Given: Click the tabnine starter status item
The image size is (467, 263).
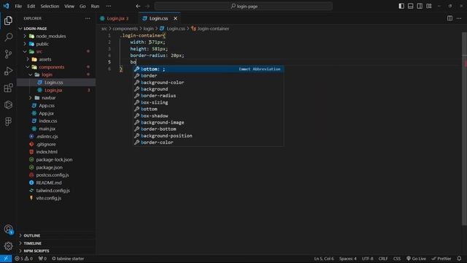Looking at the screenshot, I should click(x=68, y=259).
